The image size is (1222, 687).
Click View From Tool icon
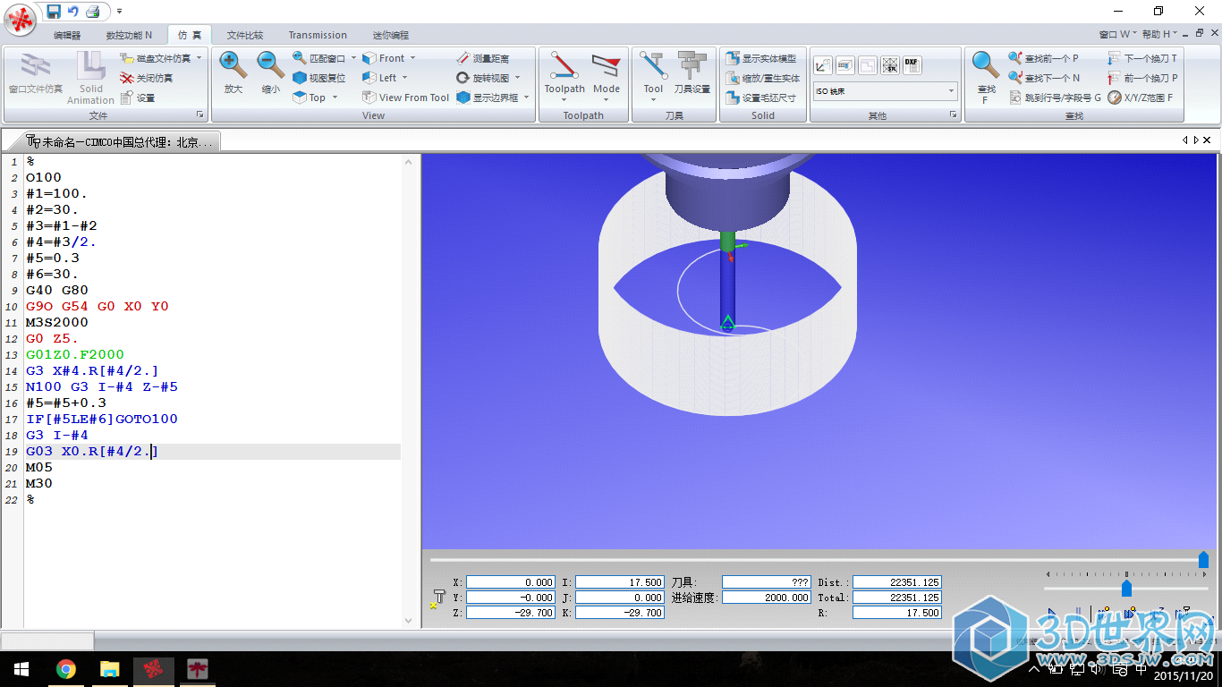369,98
